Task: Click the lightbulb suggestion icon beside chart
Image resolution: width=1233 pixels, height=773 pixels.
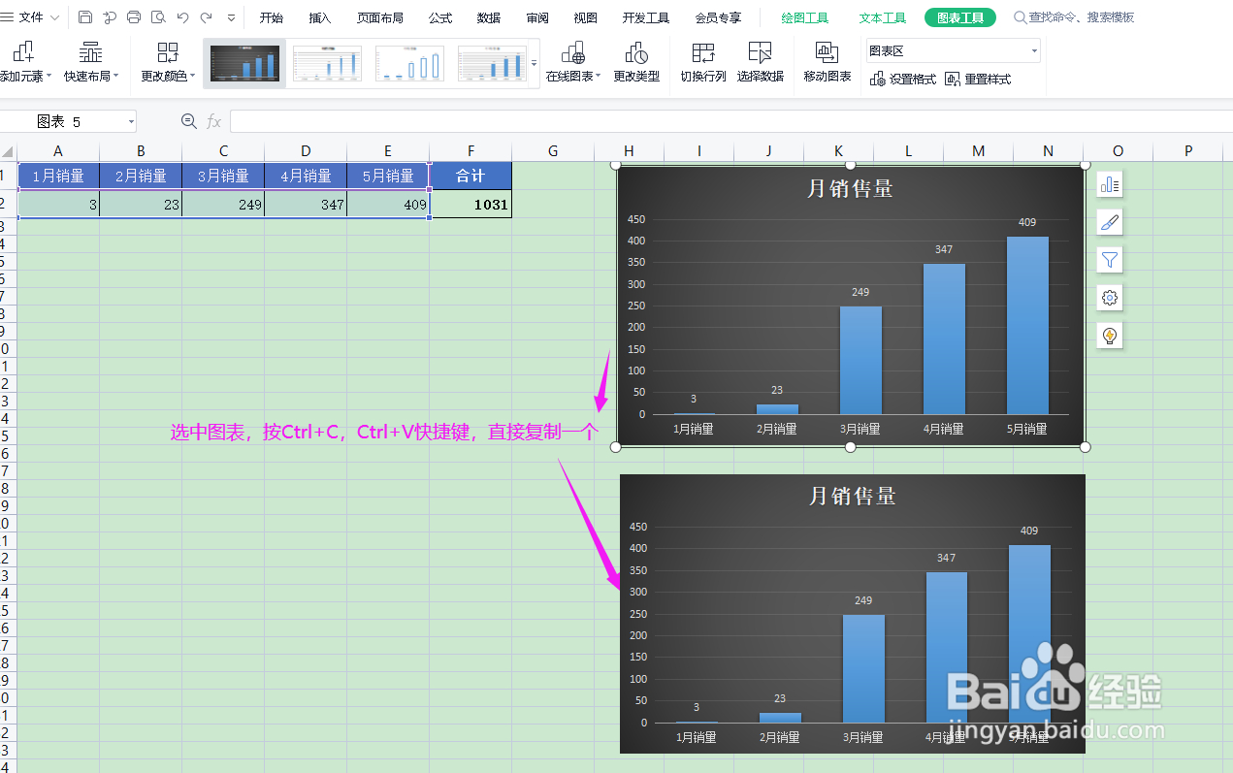Action: point(1110,336)
